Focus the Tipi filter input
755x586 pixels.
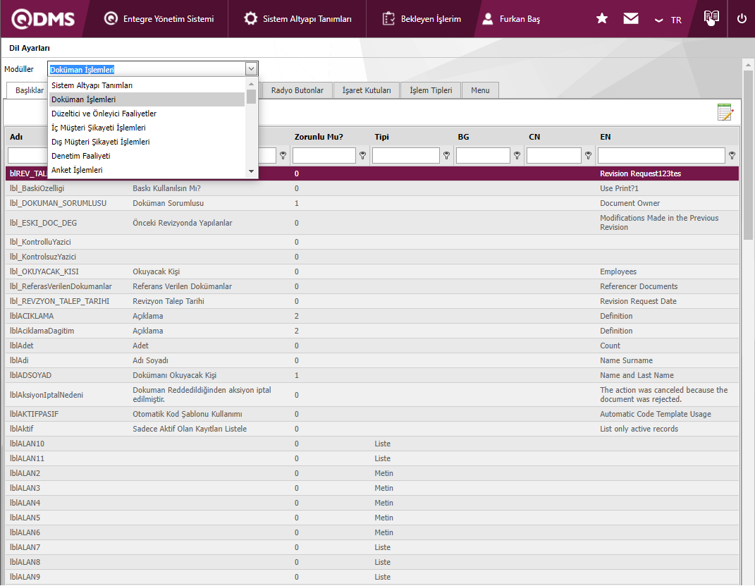406,156
